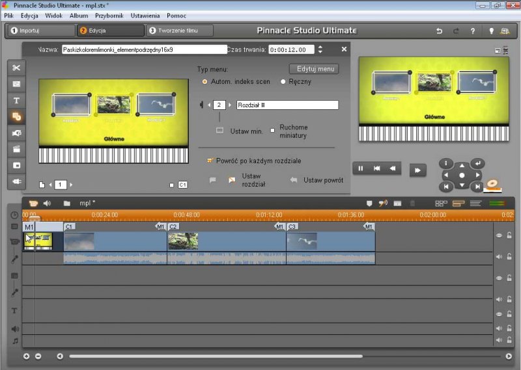Click the 'Edytuj menu' button
The height and width of the screenshot is (370, 521).
coord(313,69)
